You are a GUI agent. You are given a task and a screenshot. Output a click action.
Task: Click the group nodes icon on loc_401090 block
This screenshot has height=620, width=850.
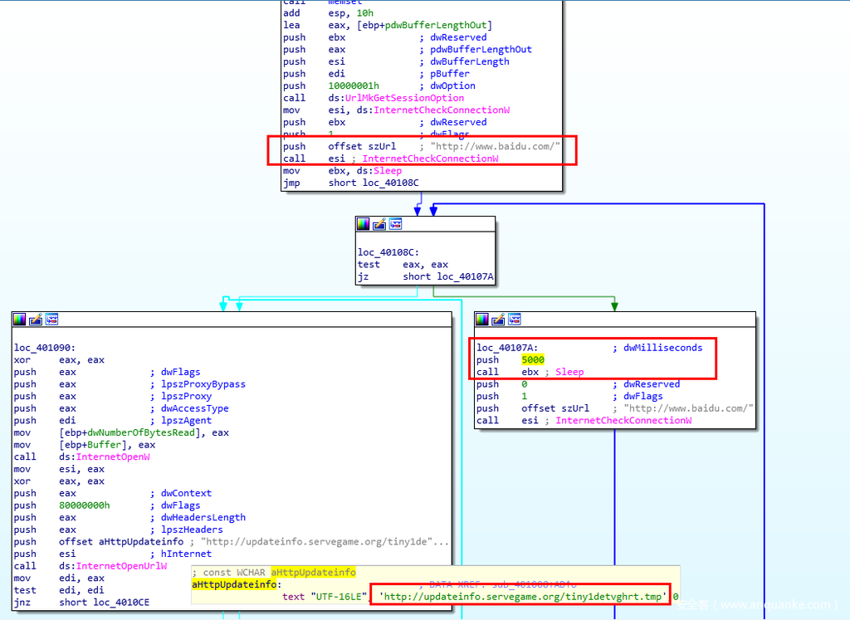51,320
